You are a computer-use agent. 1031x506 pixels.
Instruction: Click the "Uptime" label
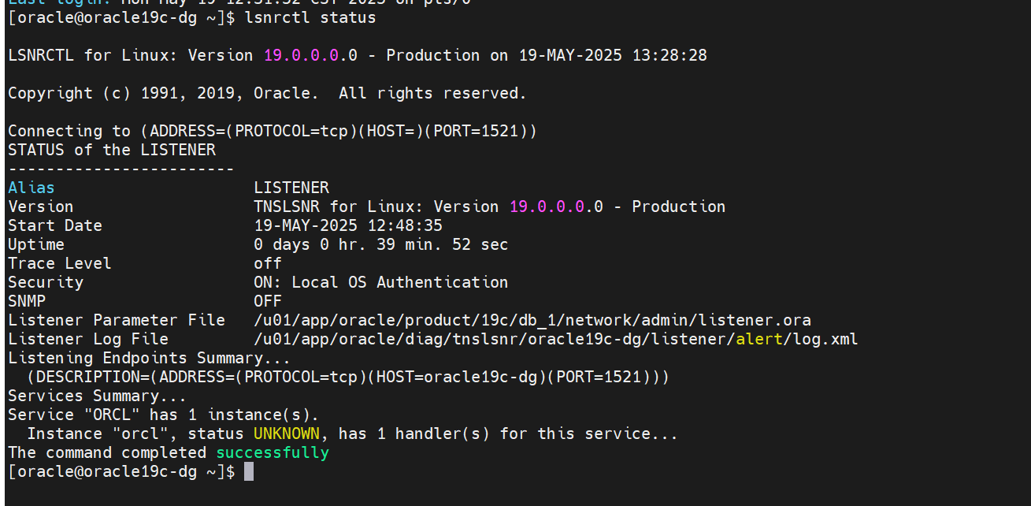36,244
